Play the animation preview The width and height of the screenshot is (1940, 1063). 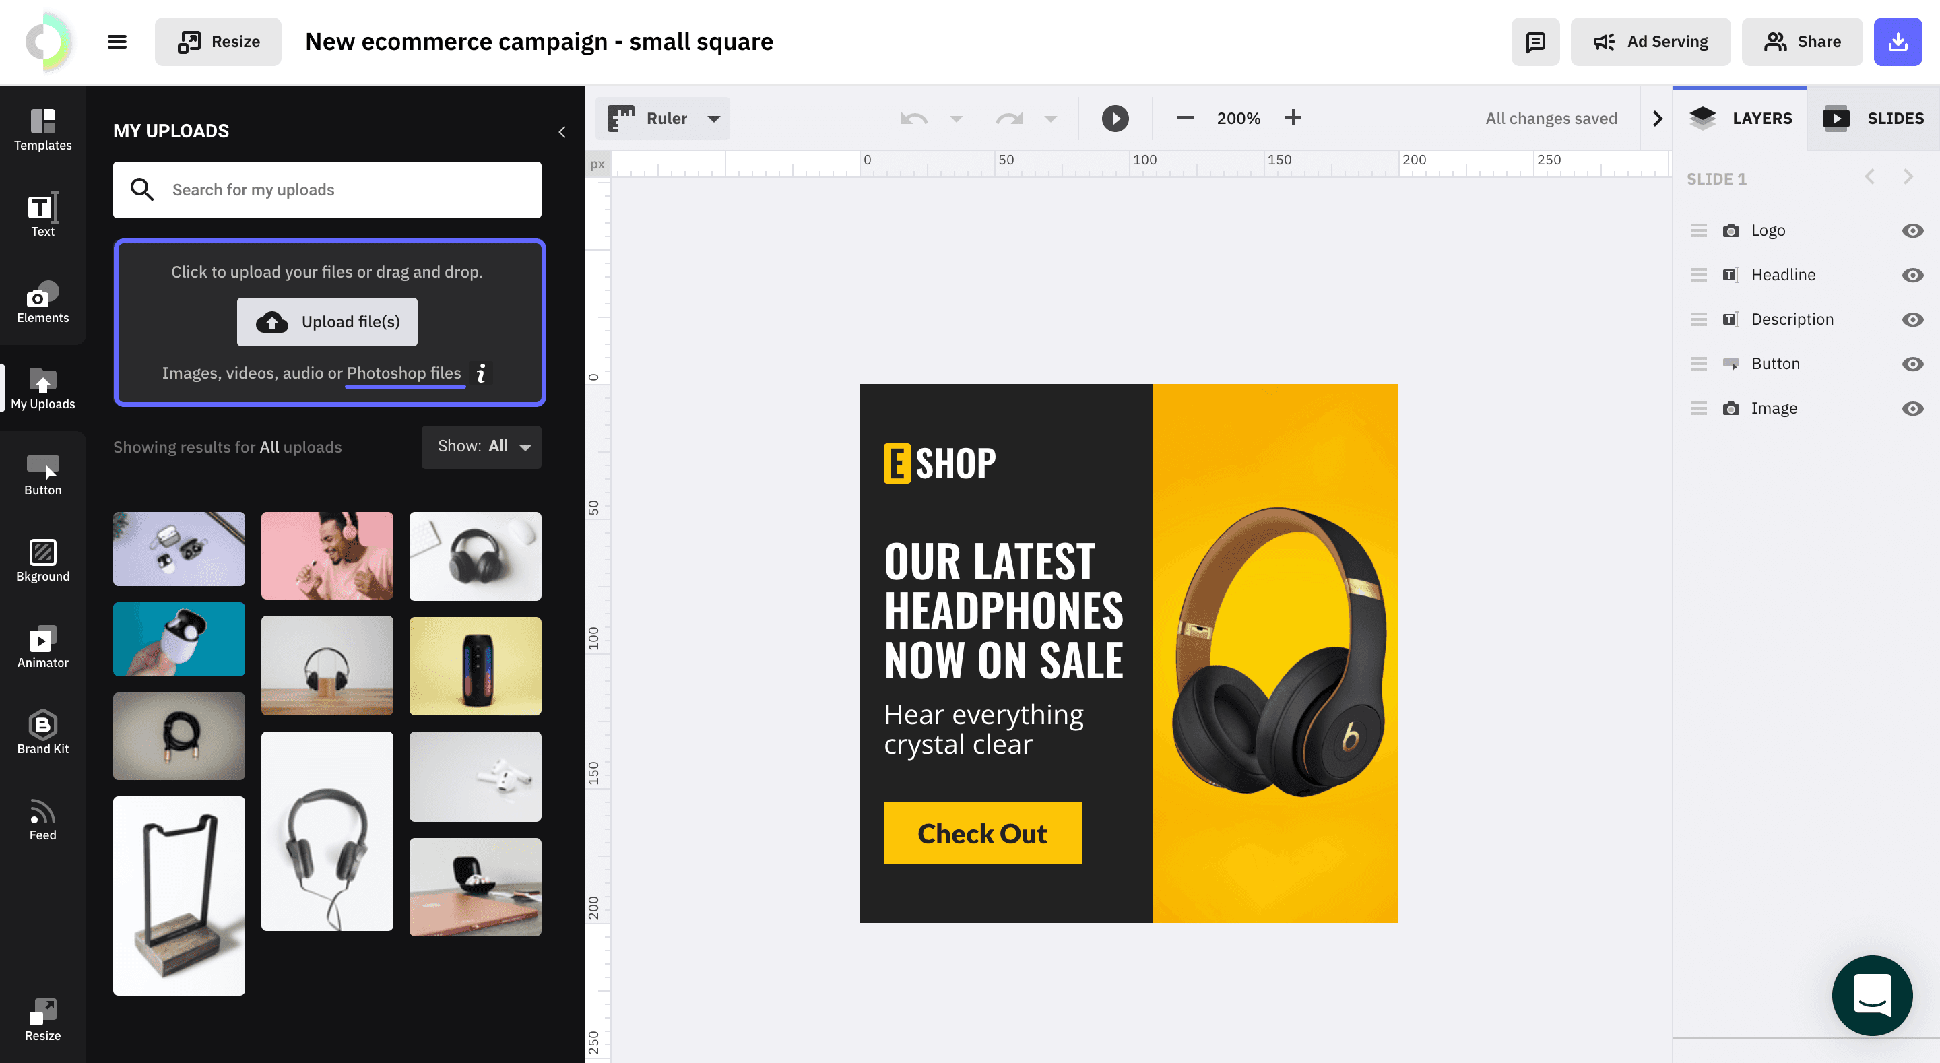click(x=1115, y=119)
